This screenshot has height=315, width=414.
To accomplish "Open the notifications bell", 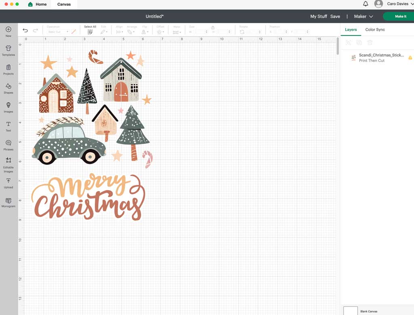I will (365, 4).
